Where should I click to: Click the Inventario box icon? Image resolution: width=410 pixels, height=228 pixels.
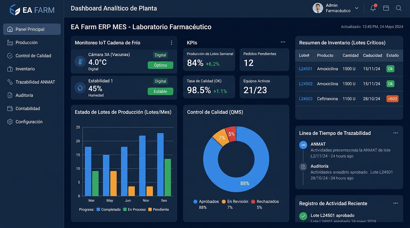[x=10, y=69]
